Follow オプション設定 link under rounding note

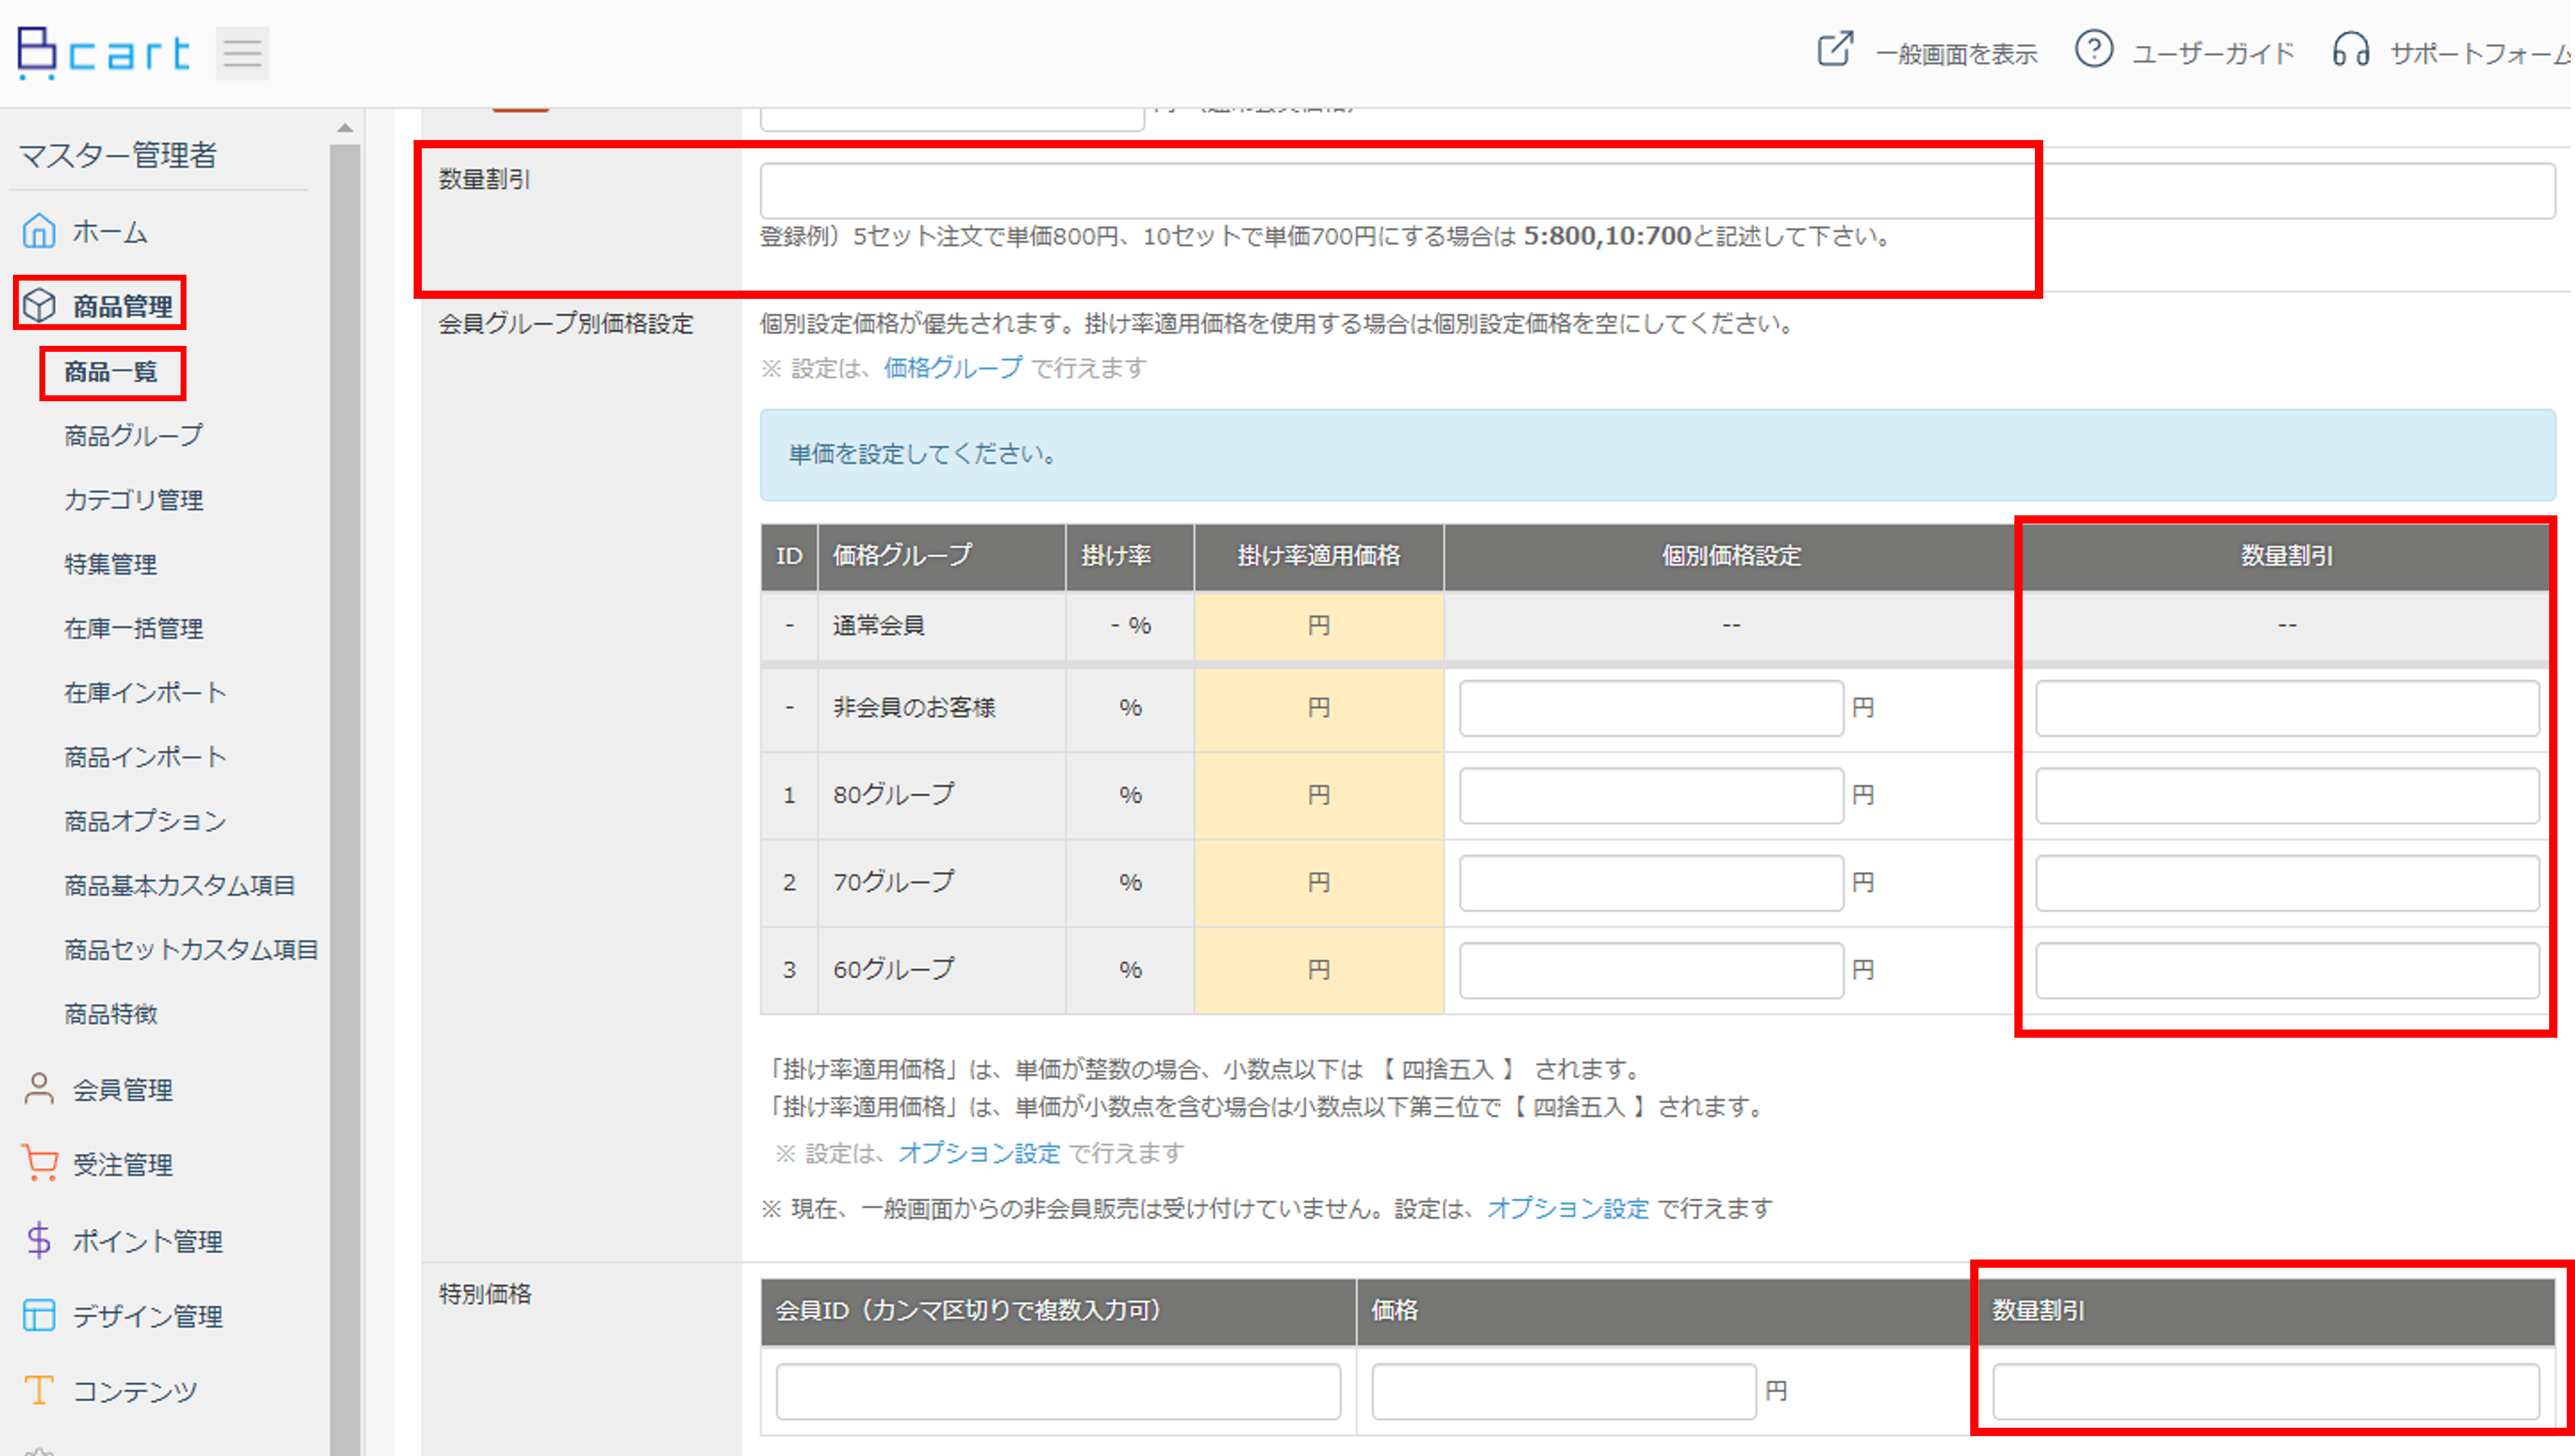pyautogui.click(x=979, y=1153)
